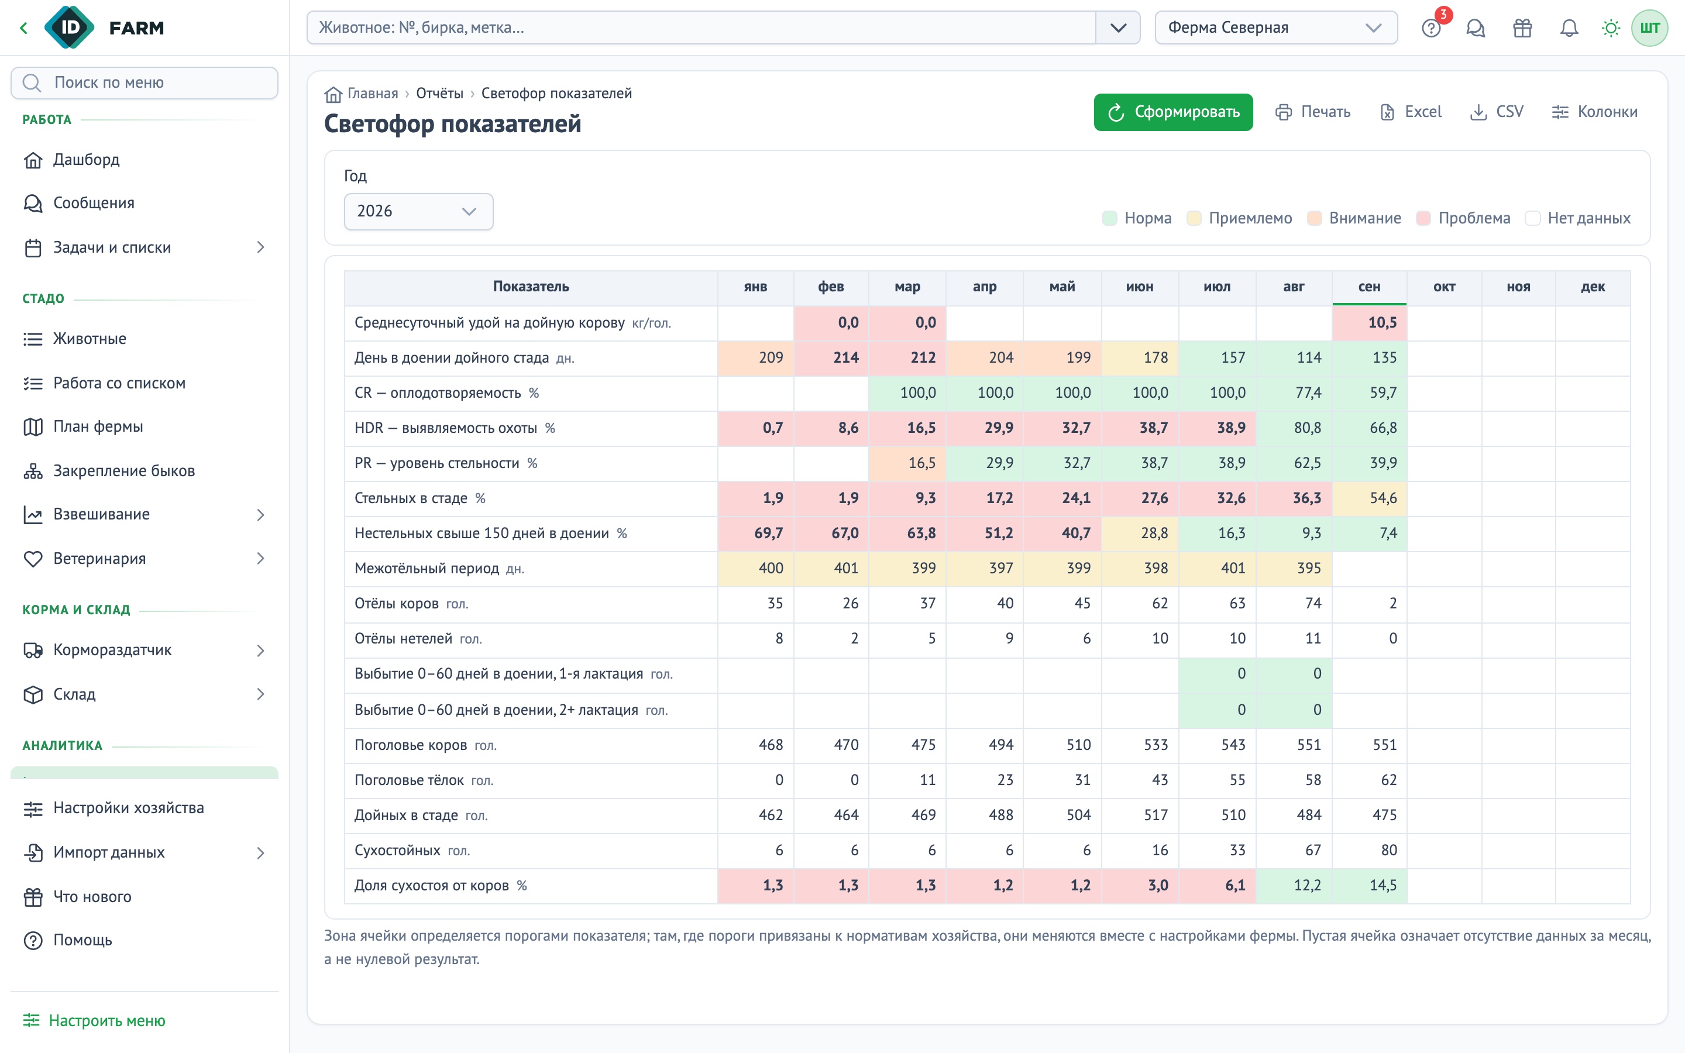
Task: Open Сообщения in sidebar
Action: (x=145, y=202)
